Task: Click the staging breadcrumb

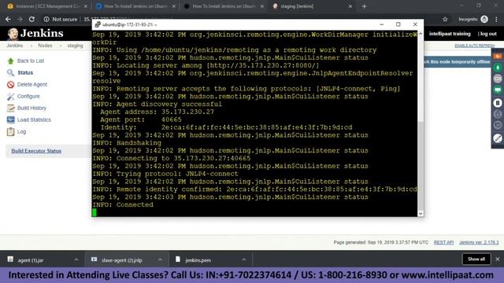Action: pos(76,46)
